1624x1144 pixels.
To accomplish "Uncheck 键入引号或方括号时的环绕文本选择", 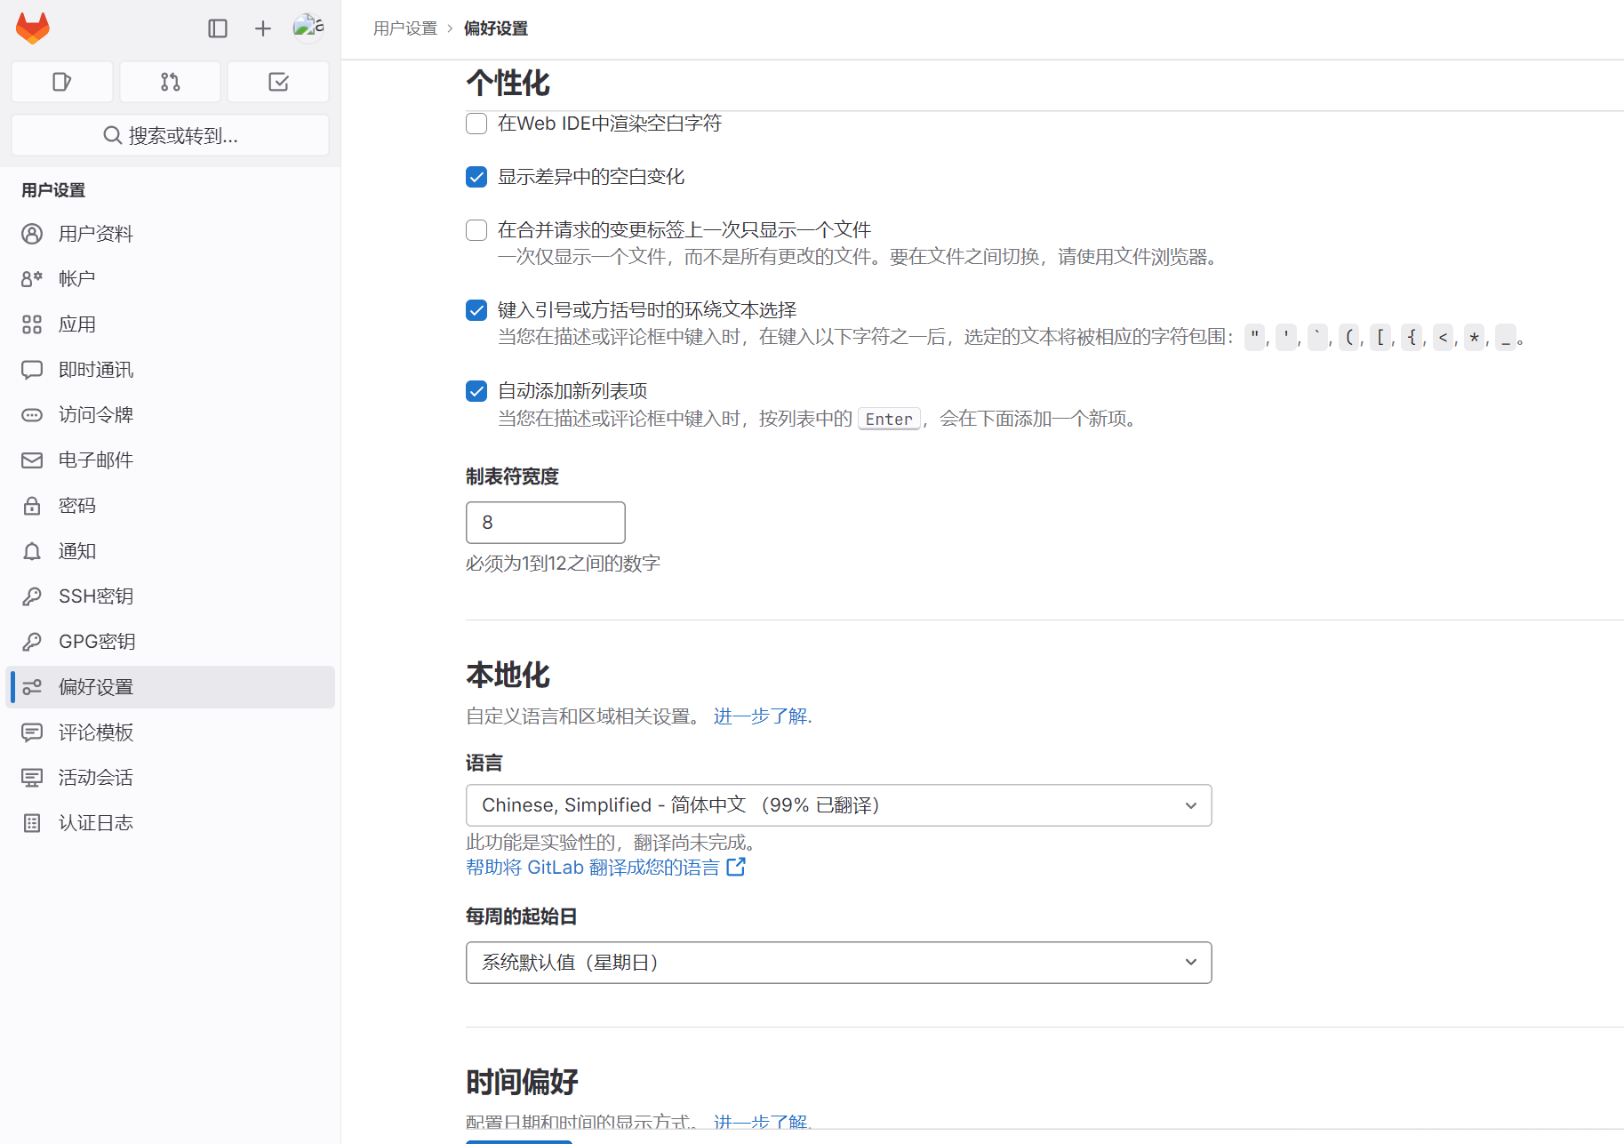I will 476,310.
